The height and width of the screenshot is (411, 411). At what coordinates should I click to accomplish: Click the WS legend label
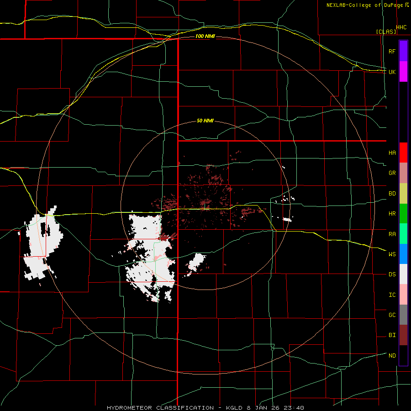392,254
